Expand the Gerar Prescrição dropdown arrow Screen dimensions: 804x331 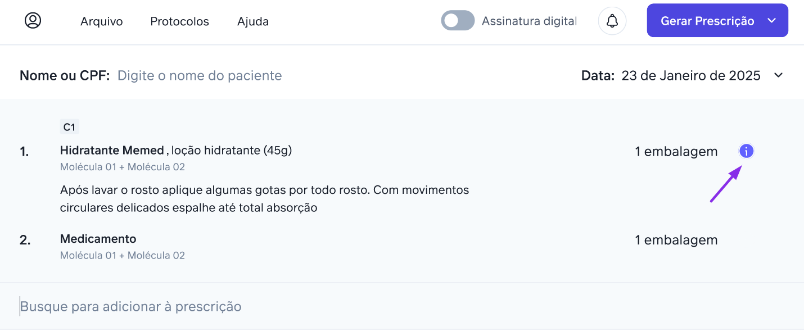772,21
